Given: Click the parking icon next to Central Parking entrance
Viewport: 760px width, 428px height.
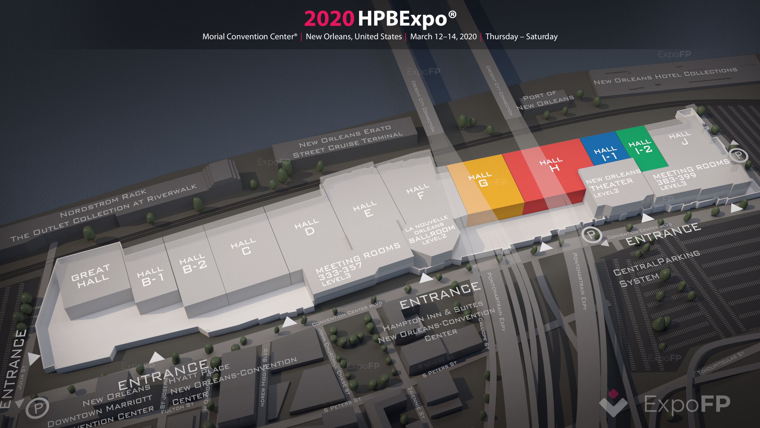Looking at the screenshot, I should tap(592, 235).
